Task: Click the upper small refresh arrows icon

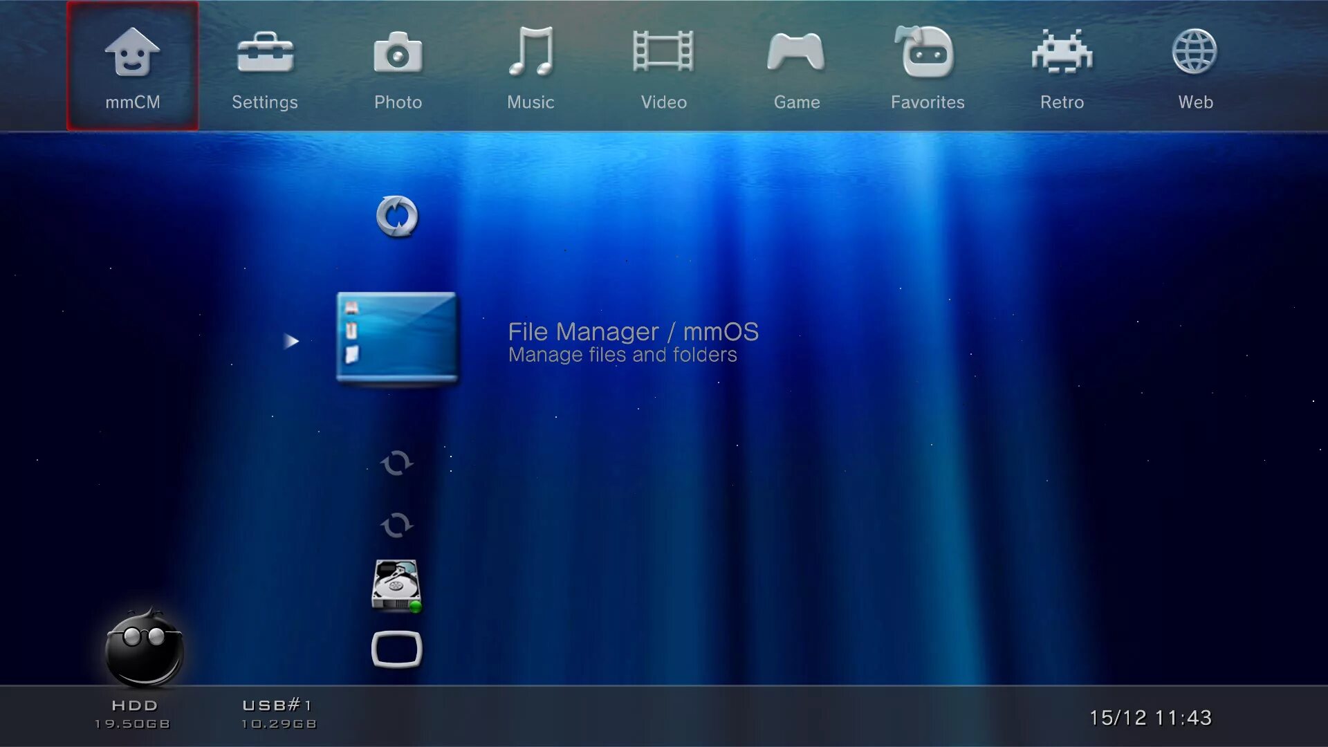Action: [396, 463]
